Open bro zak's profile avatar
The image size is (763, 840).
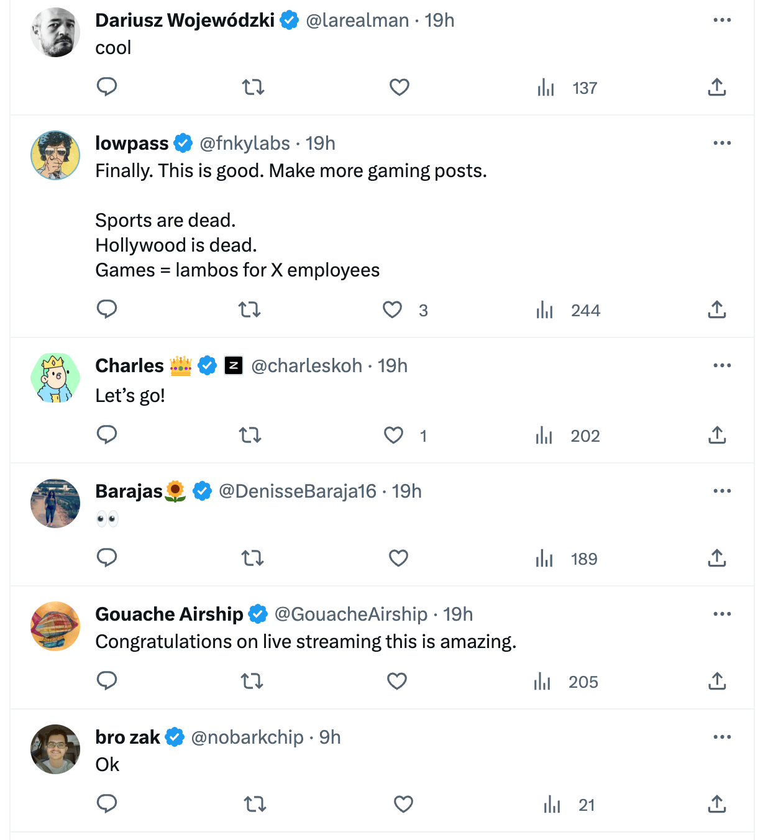click(x=55, y=749)
